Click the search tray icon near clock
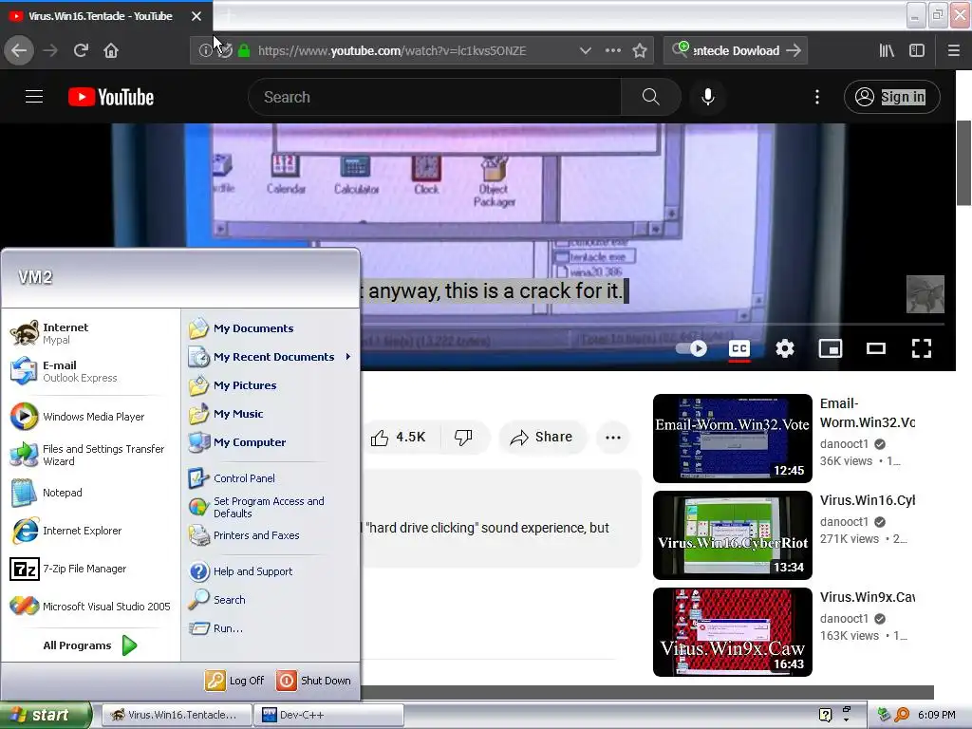The height and width of the screenshot is (729, 972). [x=902, y=715]
